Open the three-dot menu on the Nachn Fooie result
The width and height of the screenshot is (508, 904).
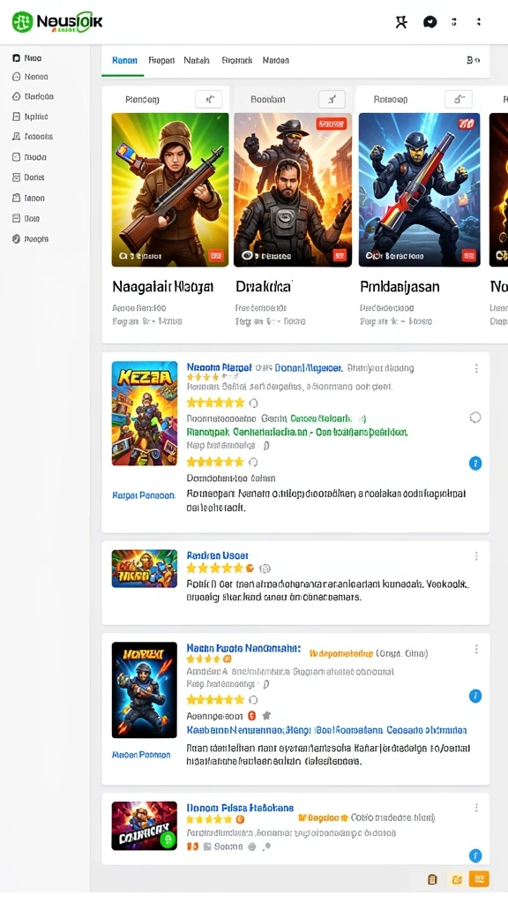[x=476, y=649]
